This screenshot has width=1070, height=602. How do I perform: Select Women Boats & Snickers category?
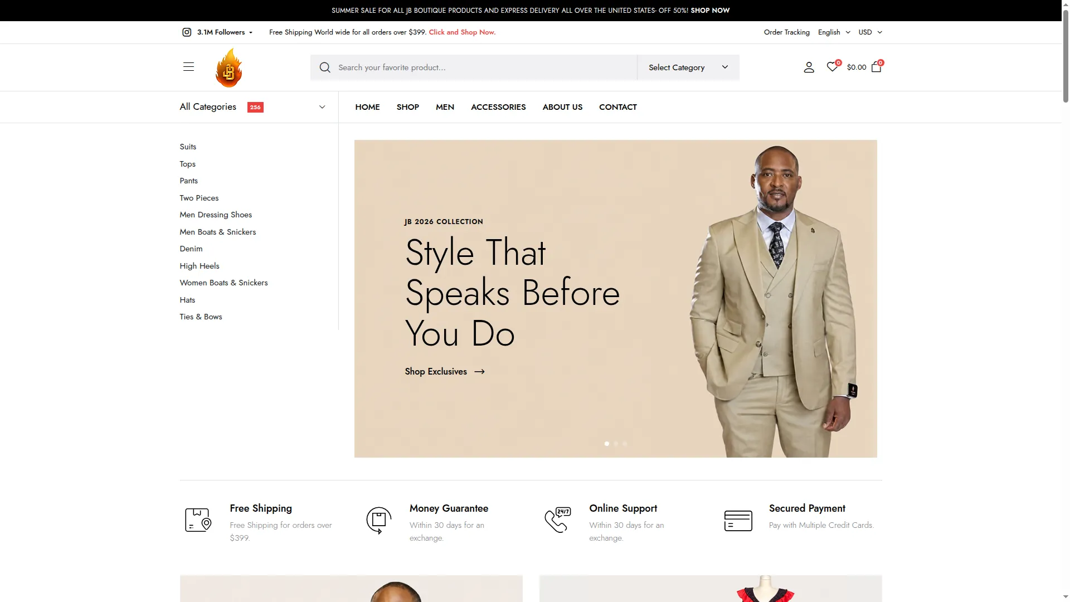(x=223, y=283)
